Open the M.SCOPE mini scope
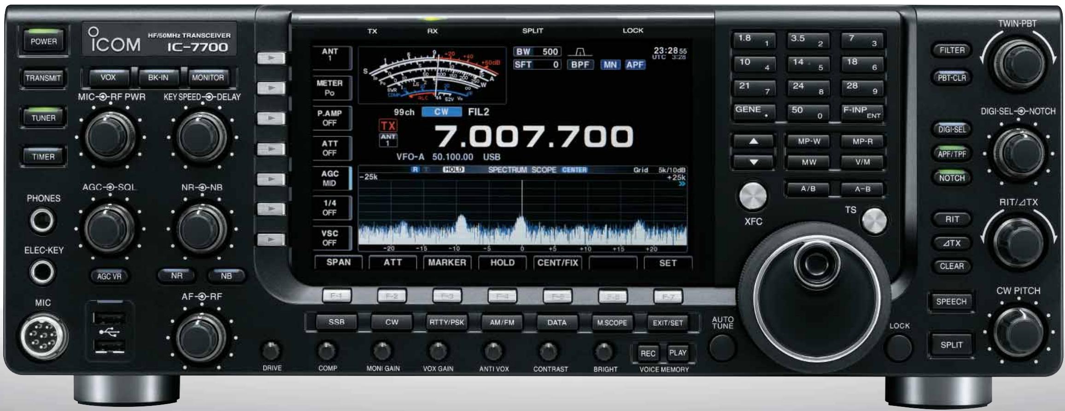 click(x=612, y=323)
